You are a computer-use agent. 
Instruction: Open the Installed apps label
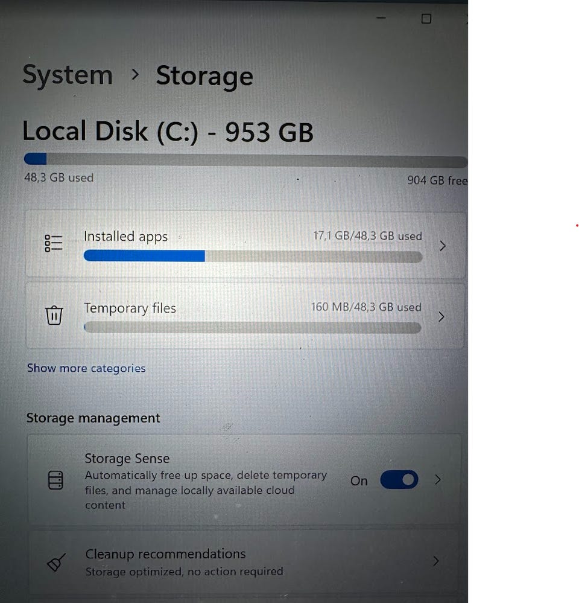point(125,237)
